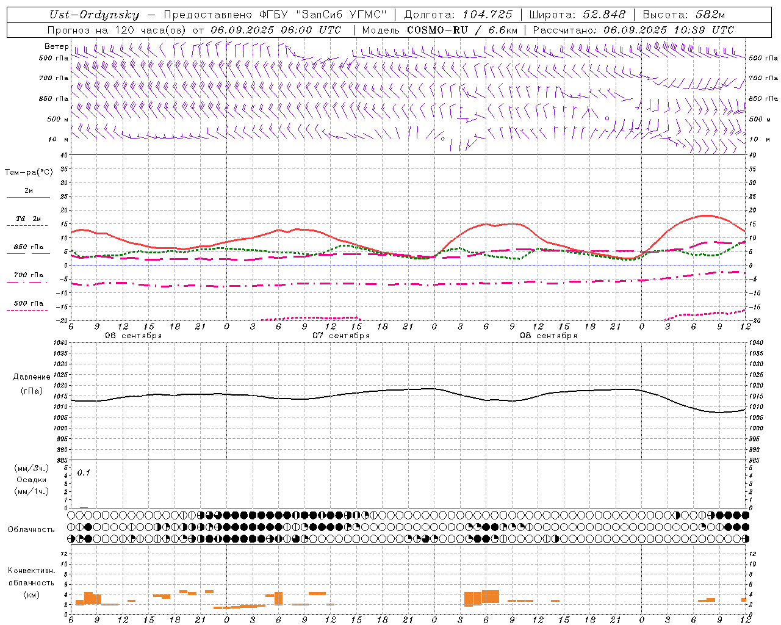The image size is (781, 625).
Task: Click the '(км)' convective cloud unit label
Action: [x=31, y=594]
